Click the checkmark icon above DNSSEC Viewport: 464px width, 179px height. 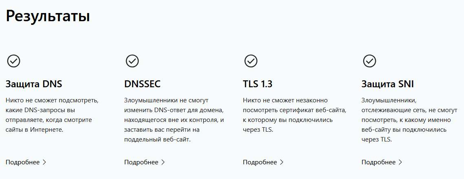[x=132, y=61]
